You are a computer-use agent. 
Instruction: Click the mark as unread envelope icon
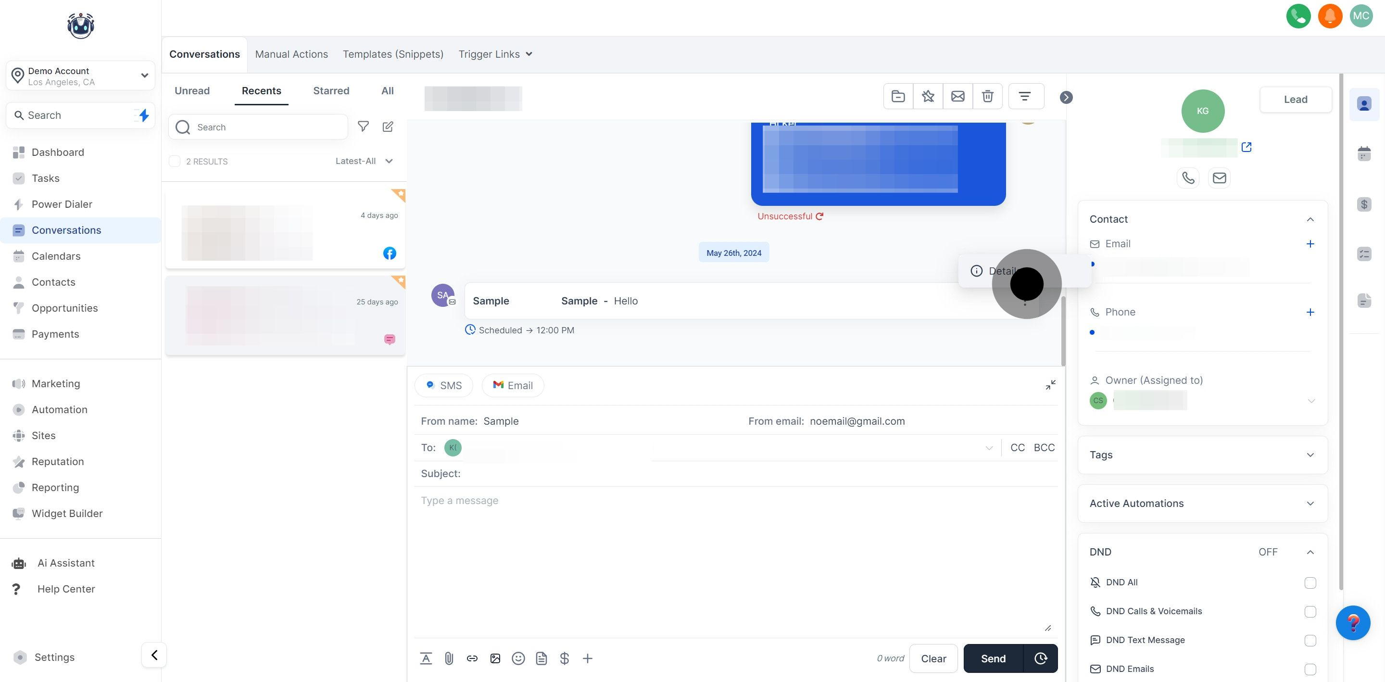click(957, 96)
